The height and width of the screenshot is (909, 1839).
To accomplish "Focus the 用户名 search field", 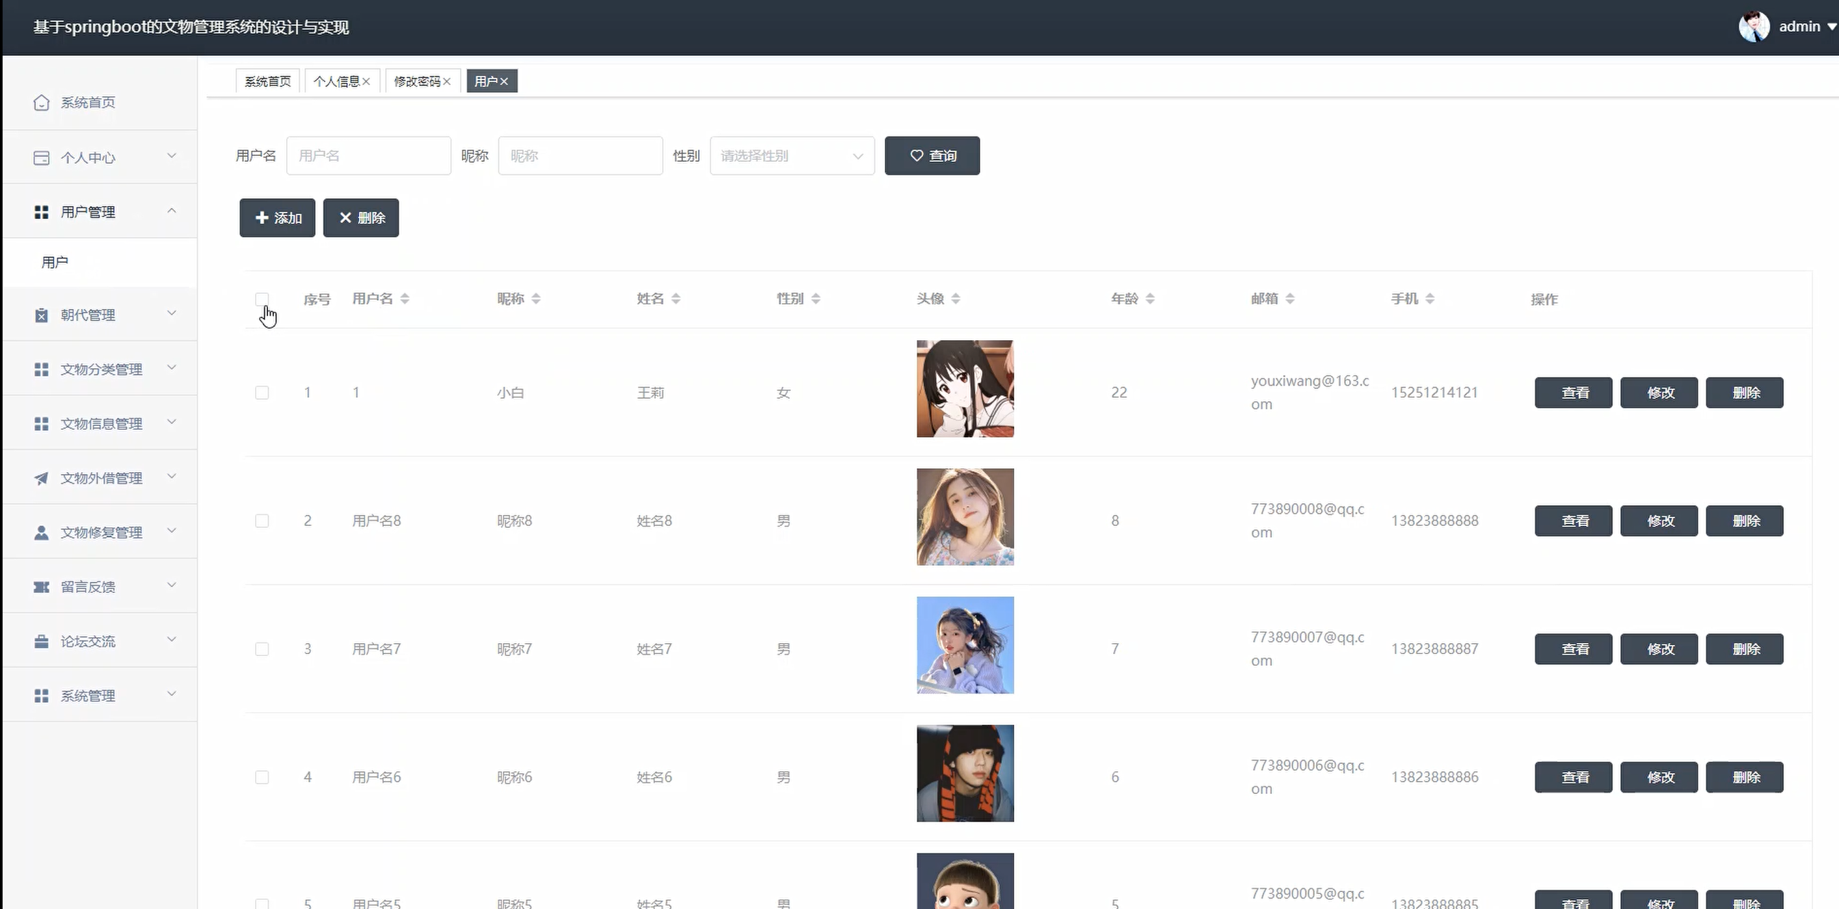I will [368, 155].
